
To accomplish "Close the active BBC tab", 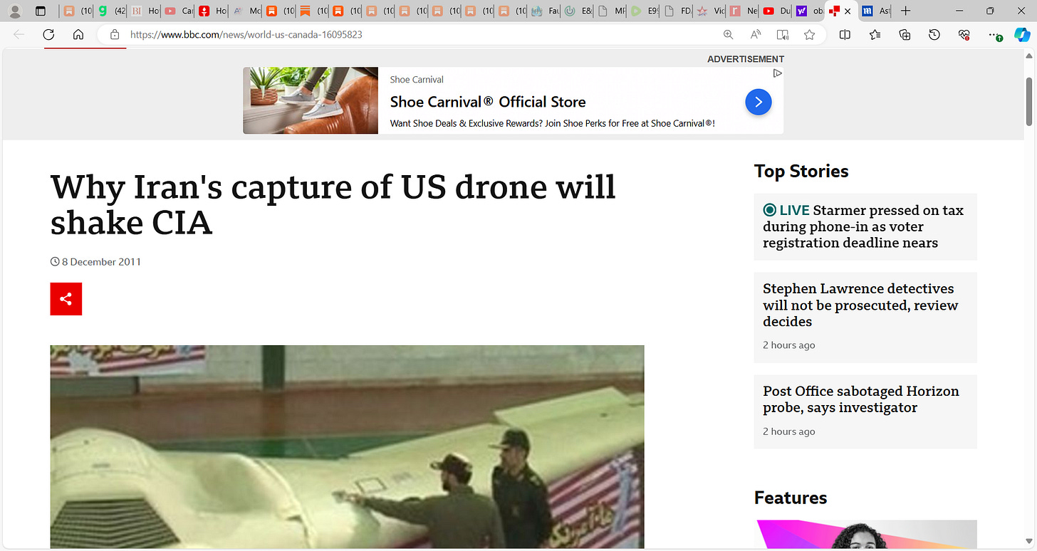I will click(848, 11).
